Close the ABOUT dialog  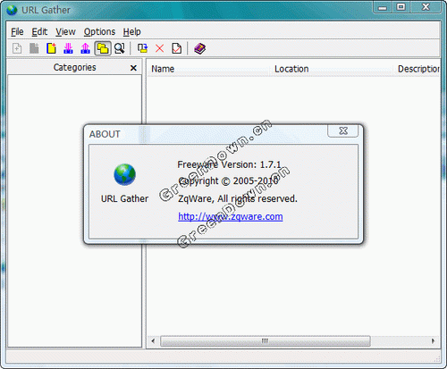click(x=343, y=130)
